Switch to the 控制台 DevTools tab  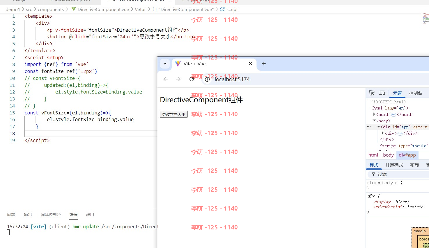point(415,93)
